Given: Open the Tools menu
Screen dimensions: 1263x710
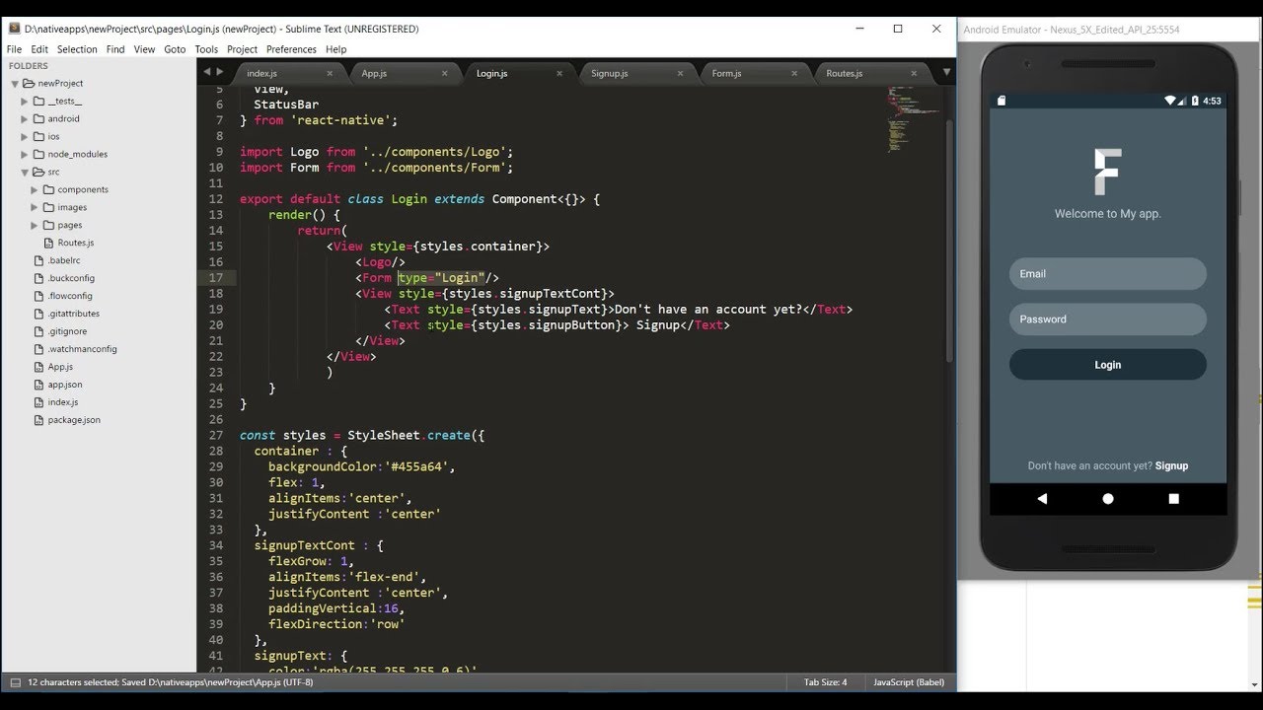Looking at the screenshot, I should (x=206, y=49).
